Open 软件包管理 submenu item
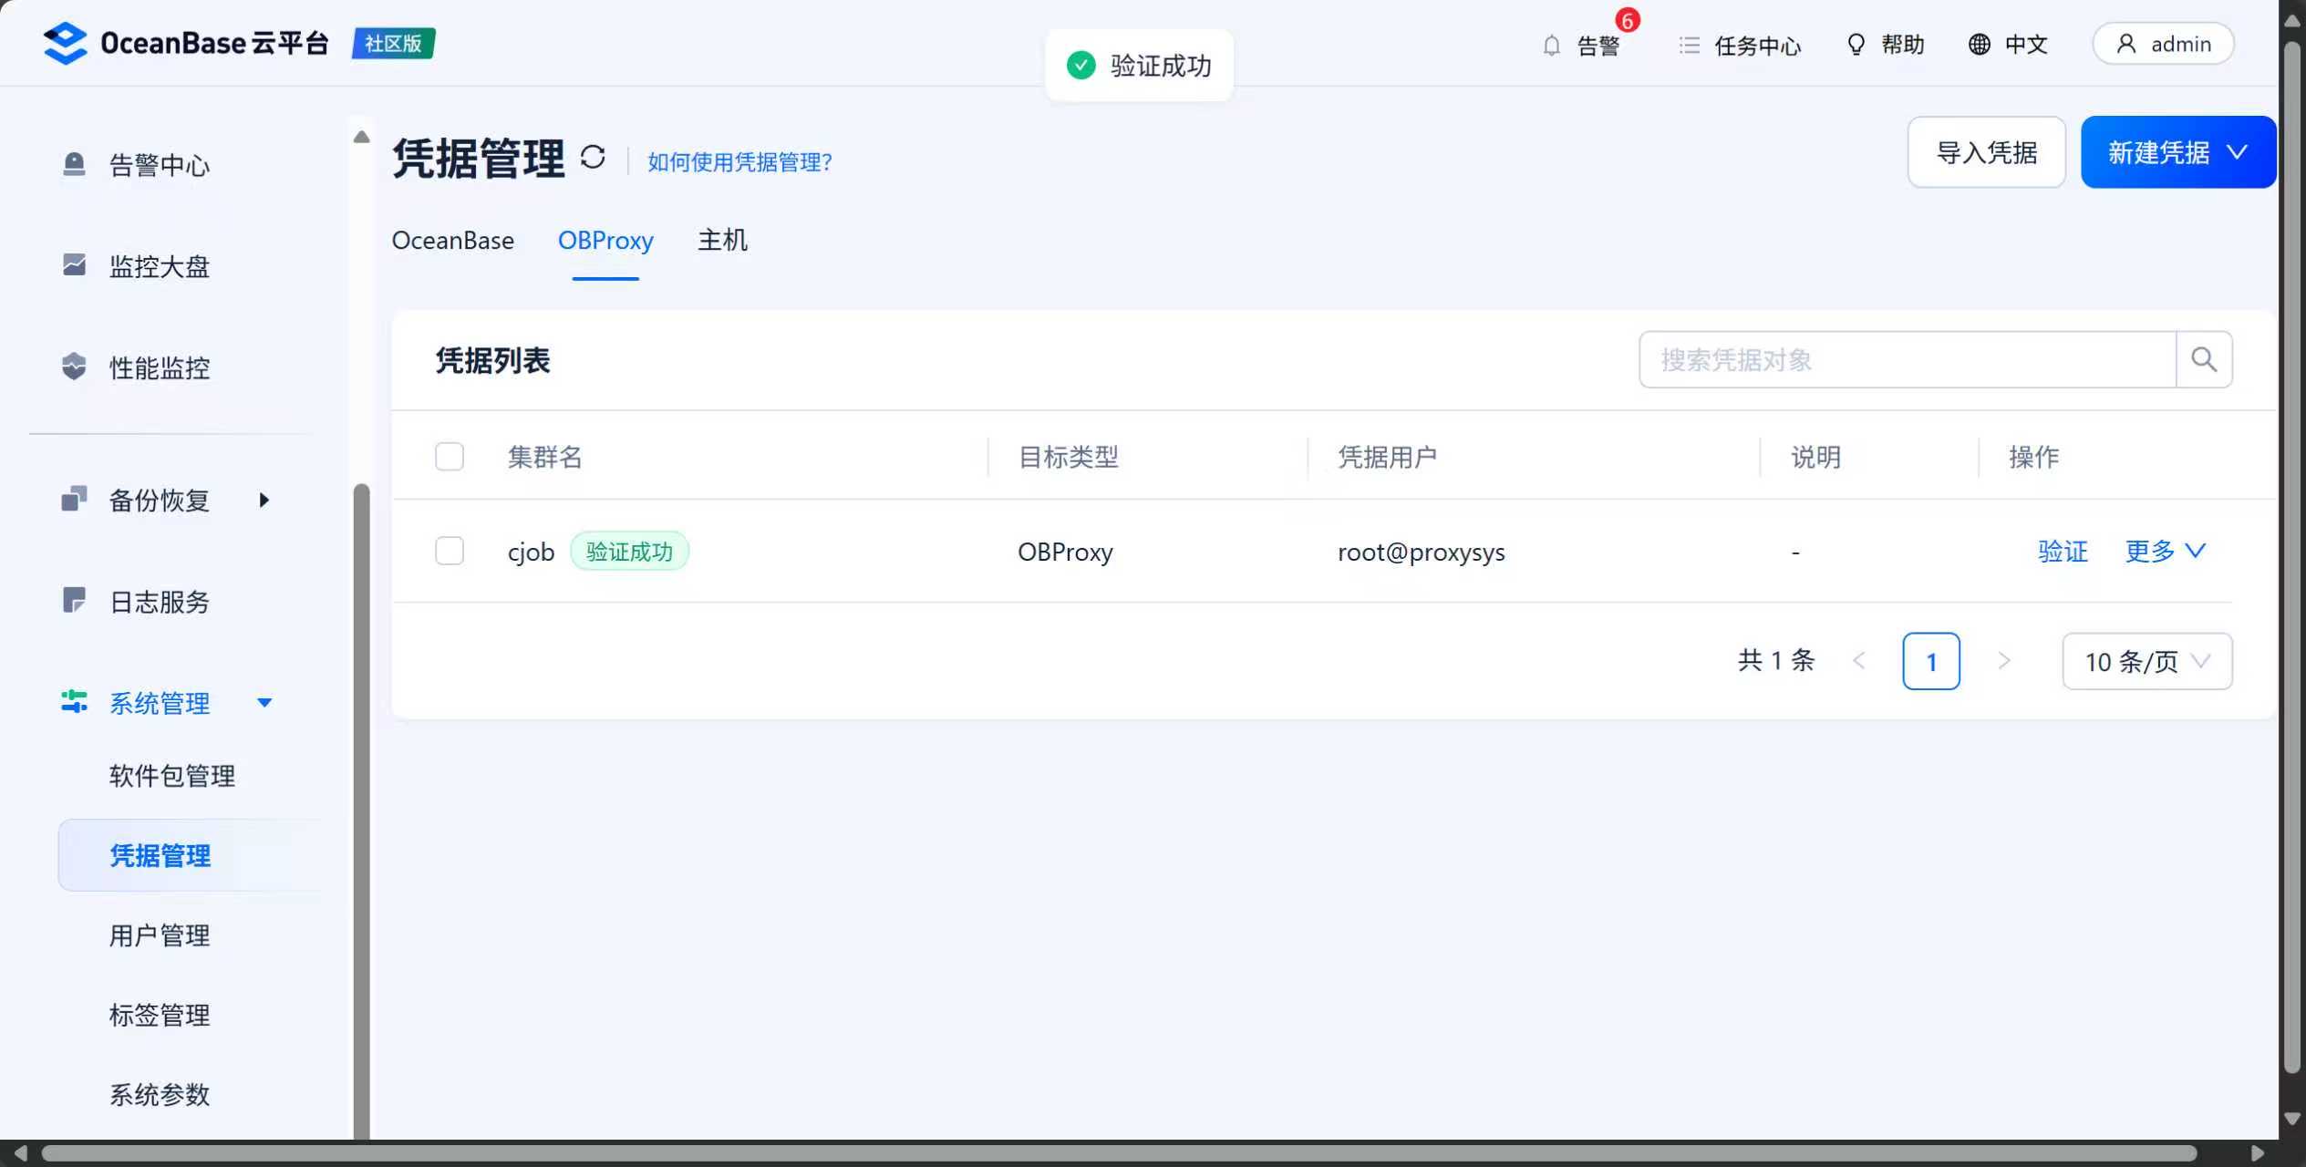 (172, 776)
